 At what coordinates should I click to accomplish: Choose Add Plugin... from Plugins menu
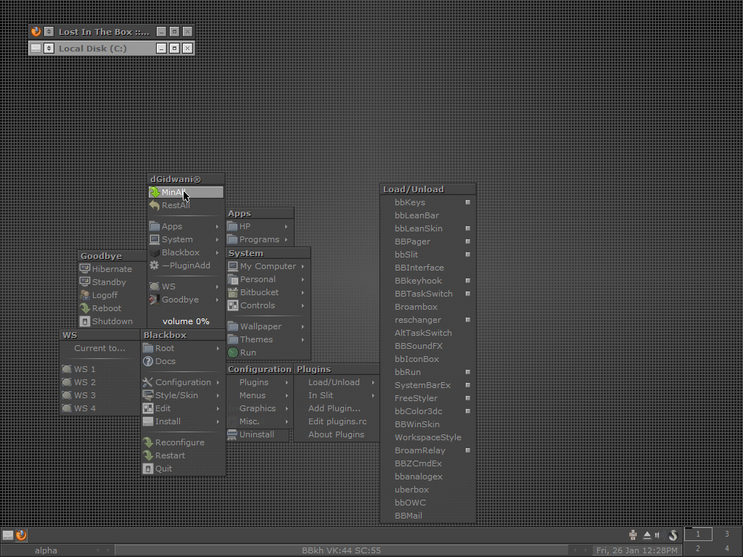(336, 408)
